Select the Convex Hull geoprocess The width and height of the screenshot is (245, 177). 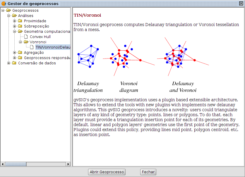pos(40,37)
